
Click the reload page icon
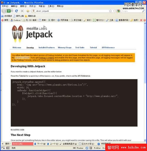[x=16, y=11]
